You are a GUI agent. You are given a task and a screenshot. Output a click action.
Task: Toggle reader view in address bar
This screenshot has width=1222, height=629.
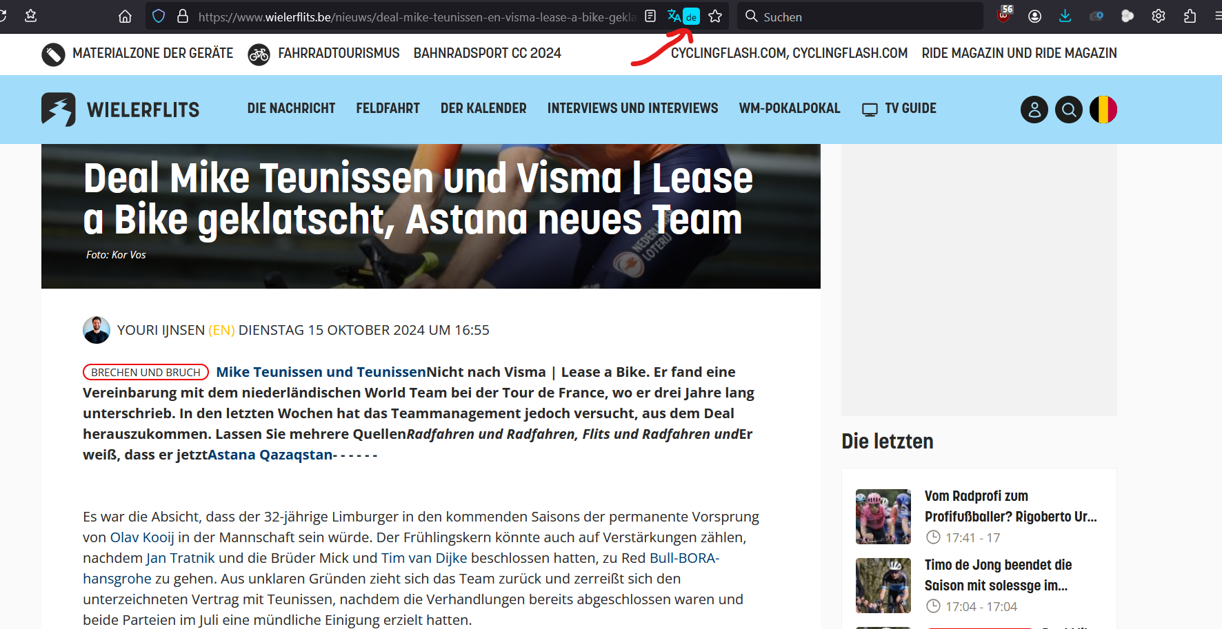(x=650, y=17)
